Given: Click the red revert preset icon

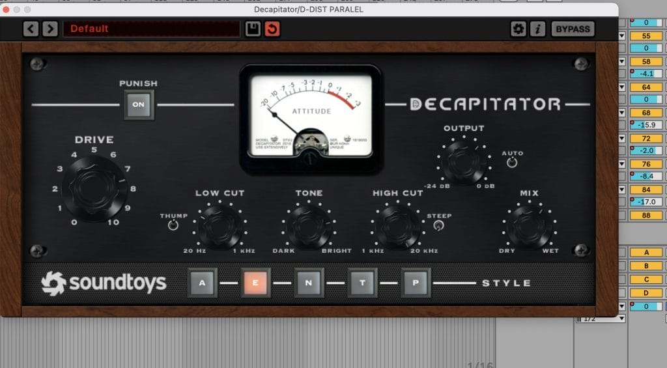Looking at the screenshot, I should (x=272, y=29).
